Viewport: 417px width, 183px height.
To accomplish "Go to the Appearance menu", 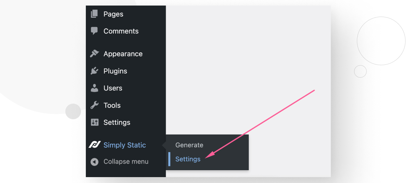I will [123, 54].
